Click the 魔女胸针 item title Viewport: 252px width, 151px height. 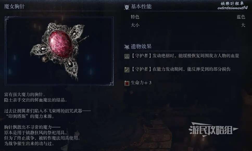tap(14, 7)
